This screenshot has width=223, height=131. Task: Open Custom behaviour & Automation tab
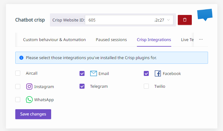54,40
